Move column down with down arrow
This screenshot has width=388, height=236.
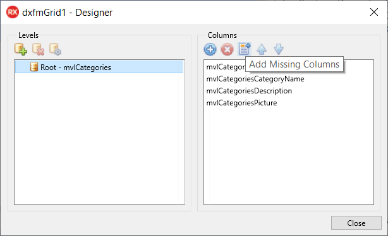tap(279, 49)
